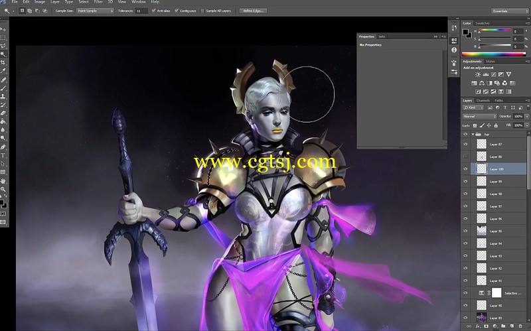Select the Eyedropper tool
This screenshot has height=331, width=531.
coord(3,71)
